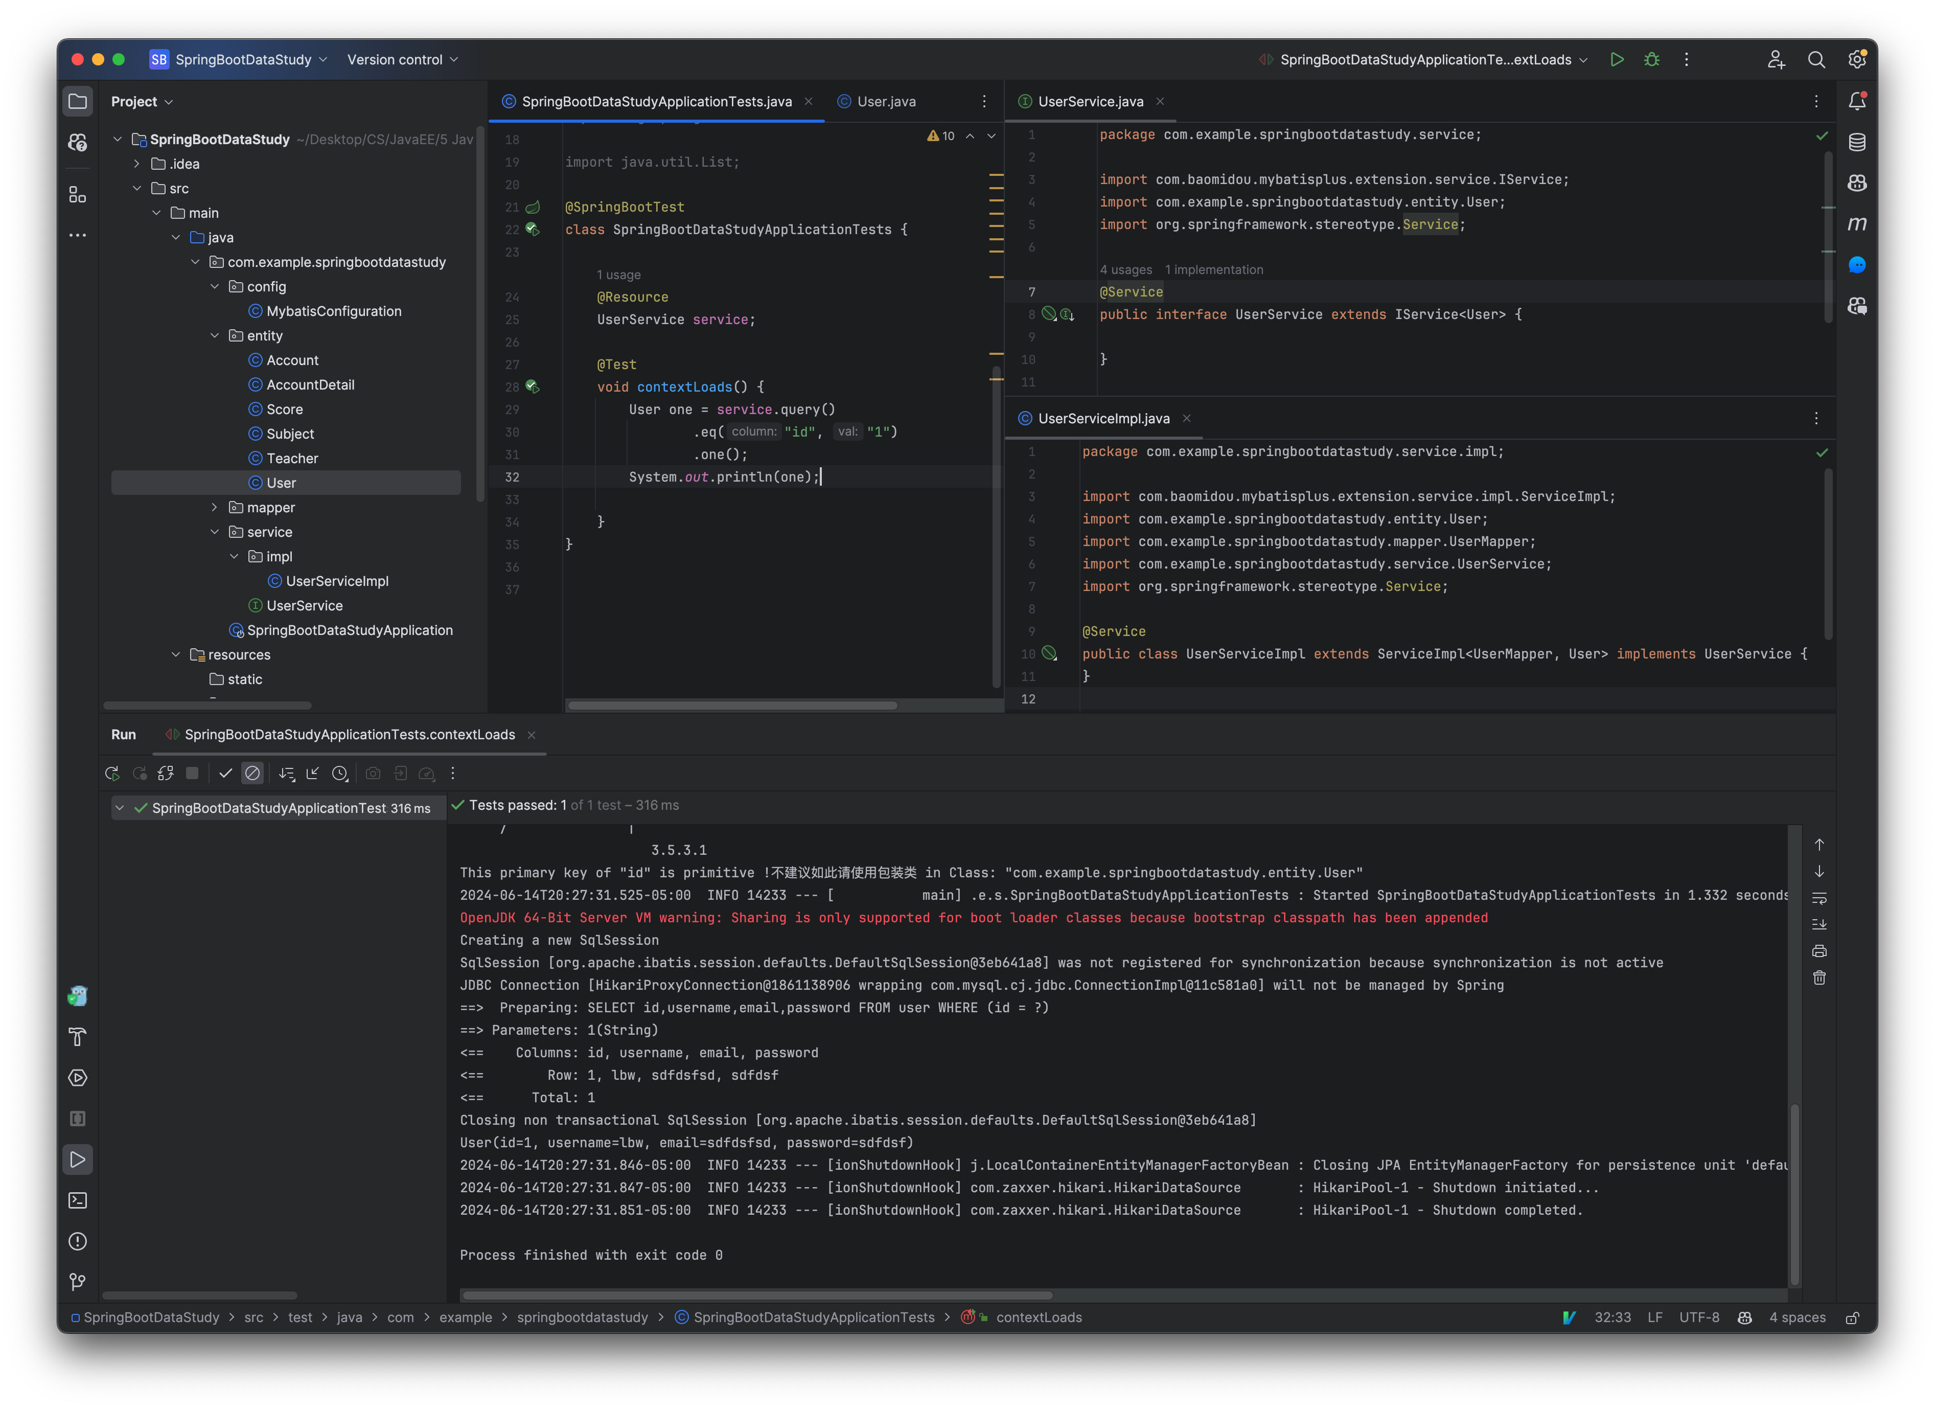The width and height of the screenshot is (1935, 1409).
Task: Open Search Everywhere with the magnifier icon
Action: (x=1816, y=60)
